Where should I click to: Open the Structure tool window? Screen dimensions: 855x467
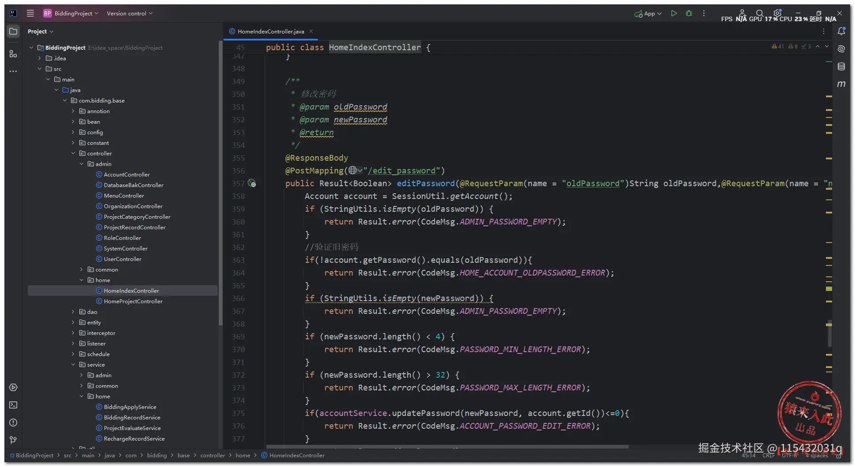click(x=13, y=54)
